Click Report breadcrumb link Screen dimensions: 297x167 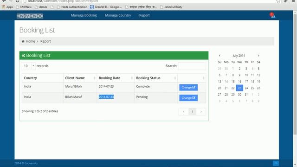pos(45,41)
